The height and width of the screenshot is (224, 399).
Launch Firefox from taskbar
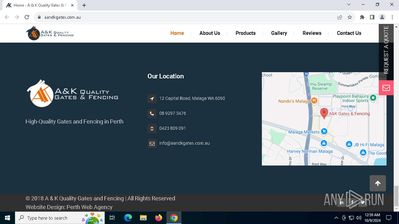(159, 218)
